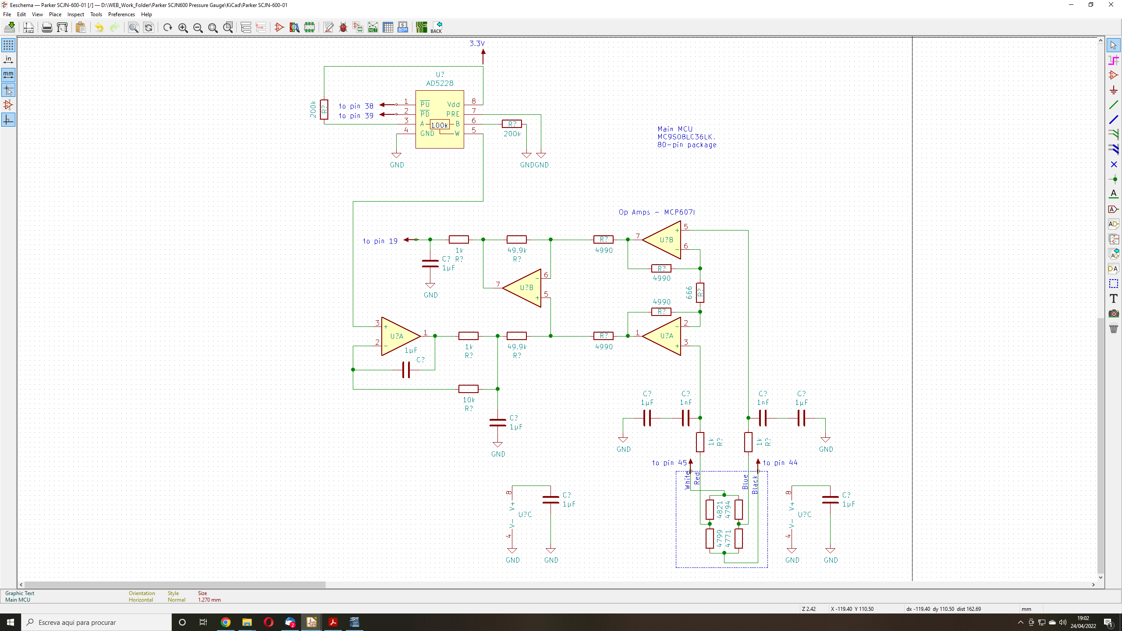The height and width of the screenshot is (631, 1122).
Task: Click the horizontal scrollbar thumb
Action: [x=175, y=585]
